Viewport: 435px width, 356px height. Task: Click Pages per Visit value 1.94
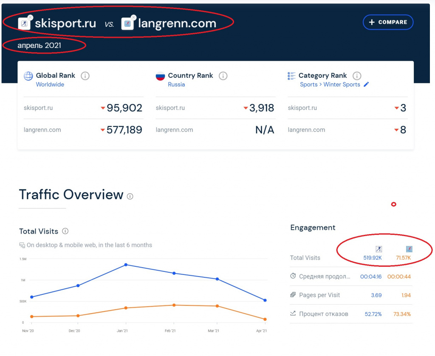point(406,295)
